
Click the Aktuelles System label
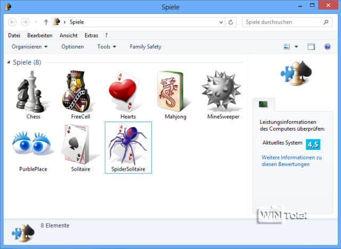coord(282,142)
